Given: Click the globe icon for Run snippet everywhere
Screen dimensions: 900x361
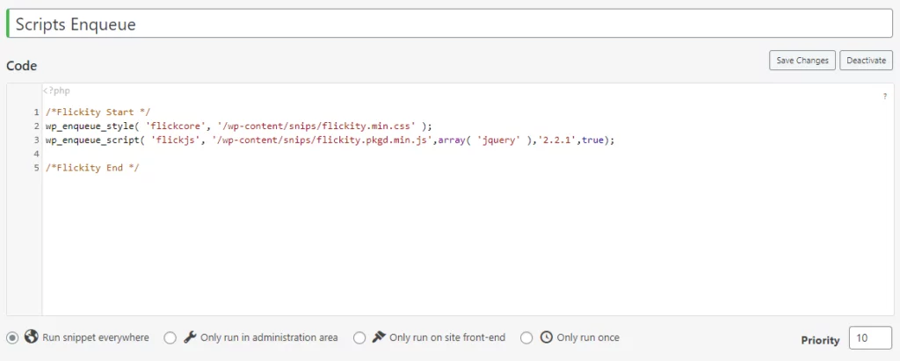Looking at the screenshot, I should pos(31,337).
